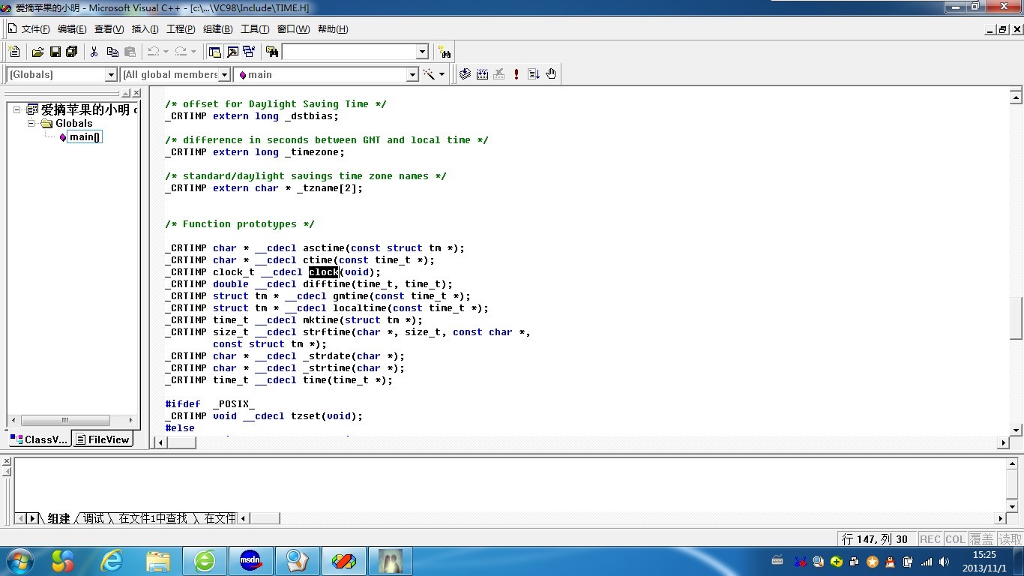Open the (Globals) class dropdown

[111, 74]
